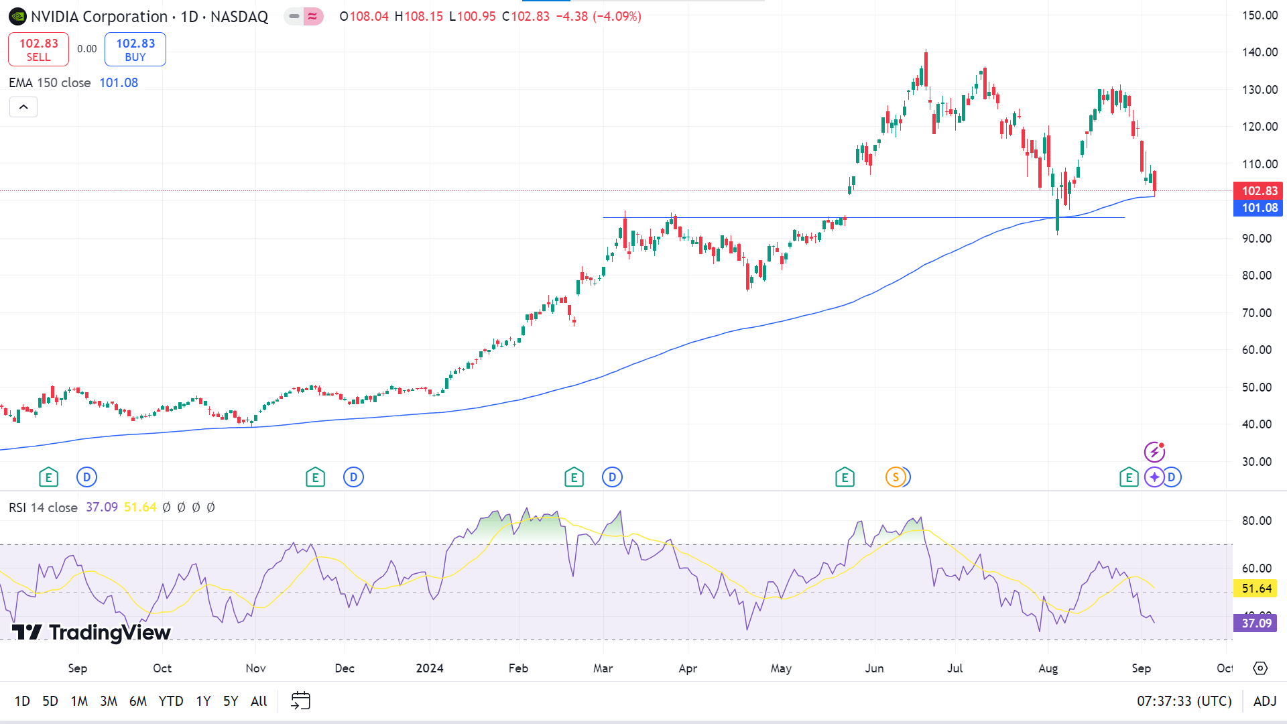
Task: Click the RSI value 37.09 in legend
Action: pyautogui.click(x=102, y=507)
